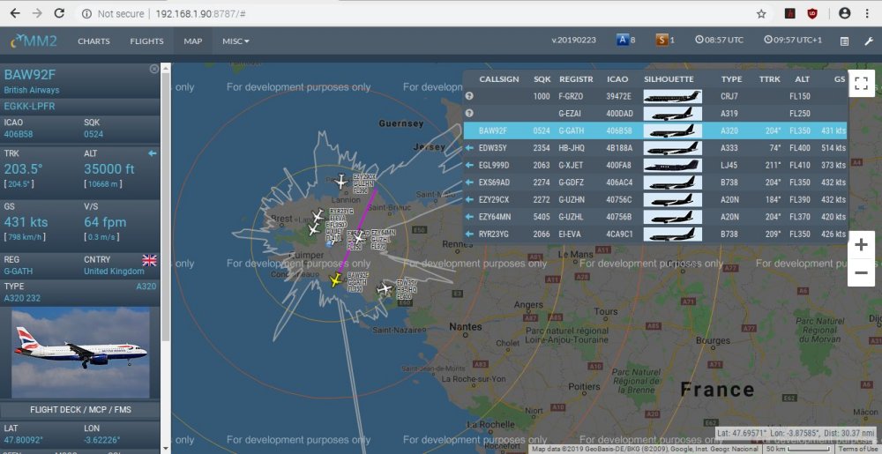Click the question mark icon on G-EZAI row
The width and height of the screenshot is (882, 454).
coord(469,114)
